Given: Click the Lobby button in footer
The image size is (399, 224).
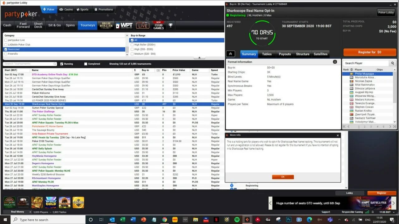Looking at the screenshot, I should [x=349, y=193].
